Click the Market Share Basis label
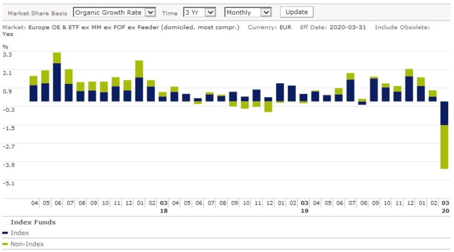The width and height of the screenshot is (454, 252). (x=37, y=13)
